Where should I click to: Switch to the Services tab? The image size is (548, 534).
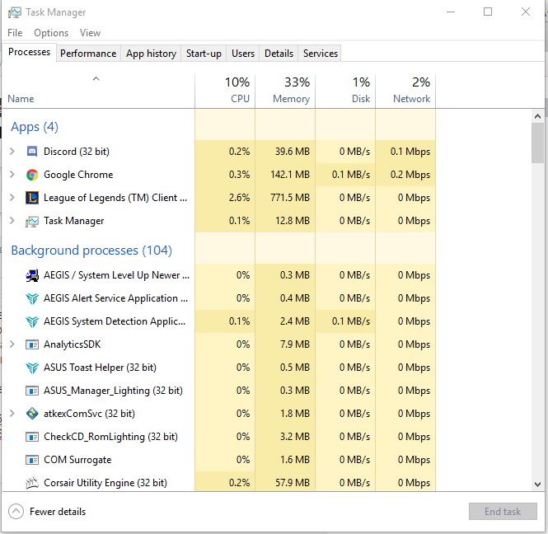coord(320,54)
